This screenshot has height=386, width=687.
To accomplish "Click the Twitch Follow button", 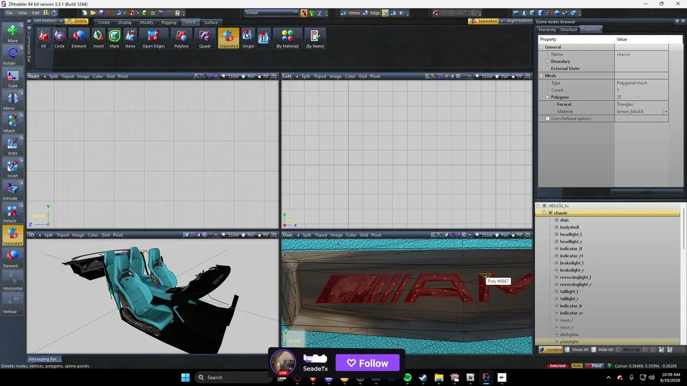I will [368, 363].
